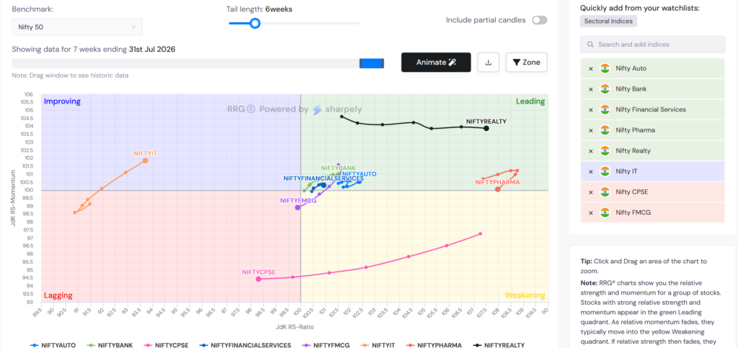This screenshot has height=348, width=738.
Task: Click the India flag icon beside Nifty FMCG
Action: point(605,213)
